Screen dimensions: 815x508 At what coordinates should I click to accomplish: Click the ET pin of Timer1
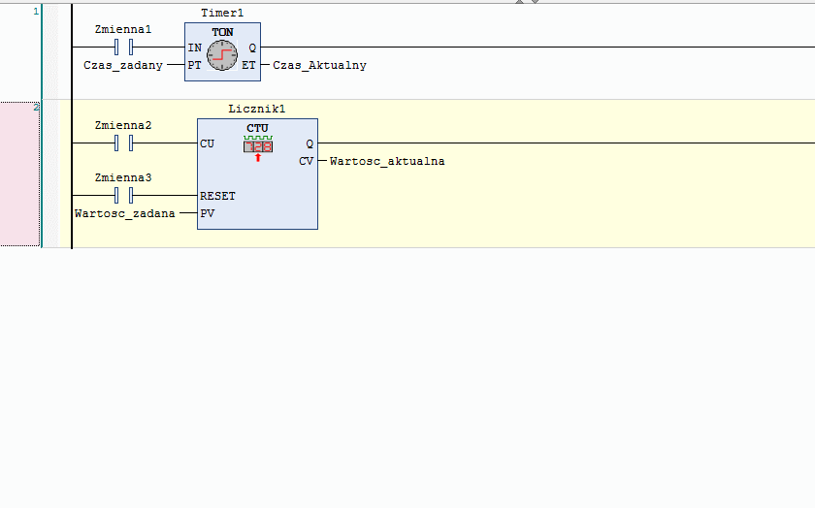point(248,66)
